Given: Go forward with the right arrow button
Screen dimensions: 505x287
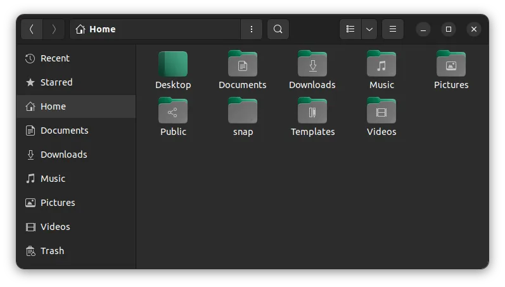Looking at the screenshot, I should (x=54, y=29).
